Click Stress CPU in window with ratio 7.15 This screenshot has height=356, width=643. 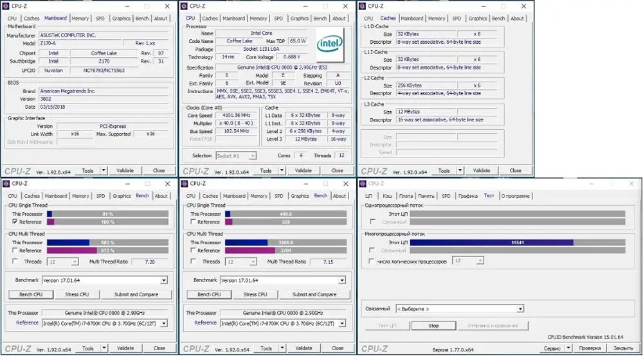tap(255, 294)
